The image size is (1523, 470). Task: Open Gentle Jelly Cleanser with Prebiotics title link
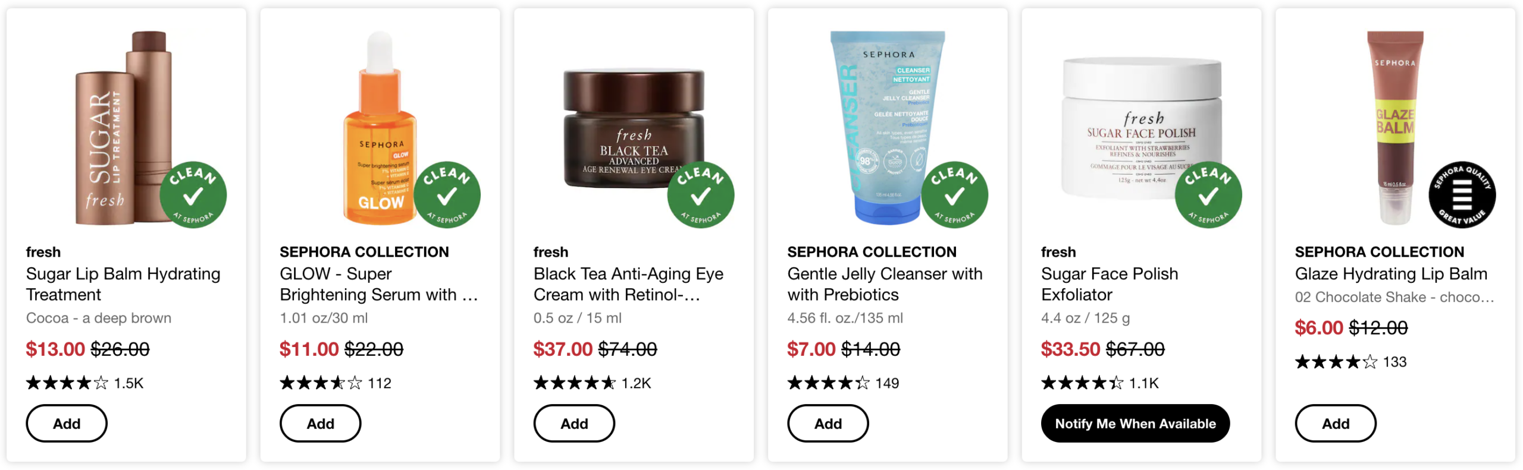click(x=885, y=284)
